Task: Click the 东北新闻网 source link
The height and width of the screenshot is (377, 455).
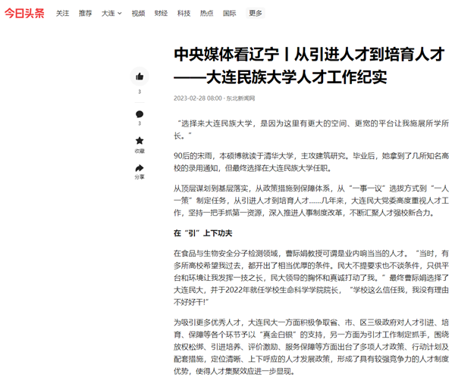Action: click(240, 98)
